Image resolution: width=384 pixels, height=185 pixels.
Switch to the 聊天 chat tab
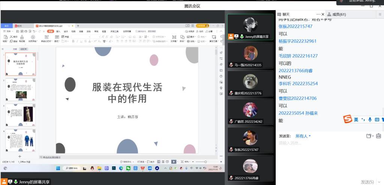click(x=286, y=14)
